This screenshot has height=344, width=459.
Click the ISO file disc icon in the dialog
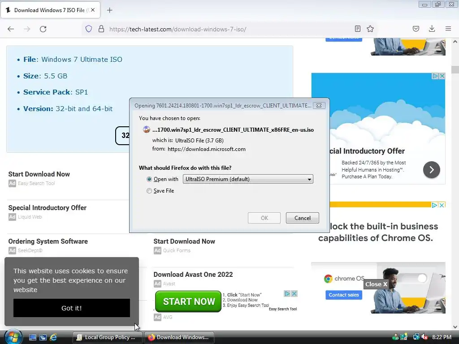(x=147, y=129)
